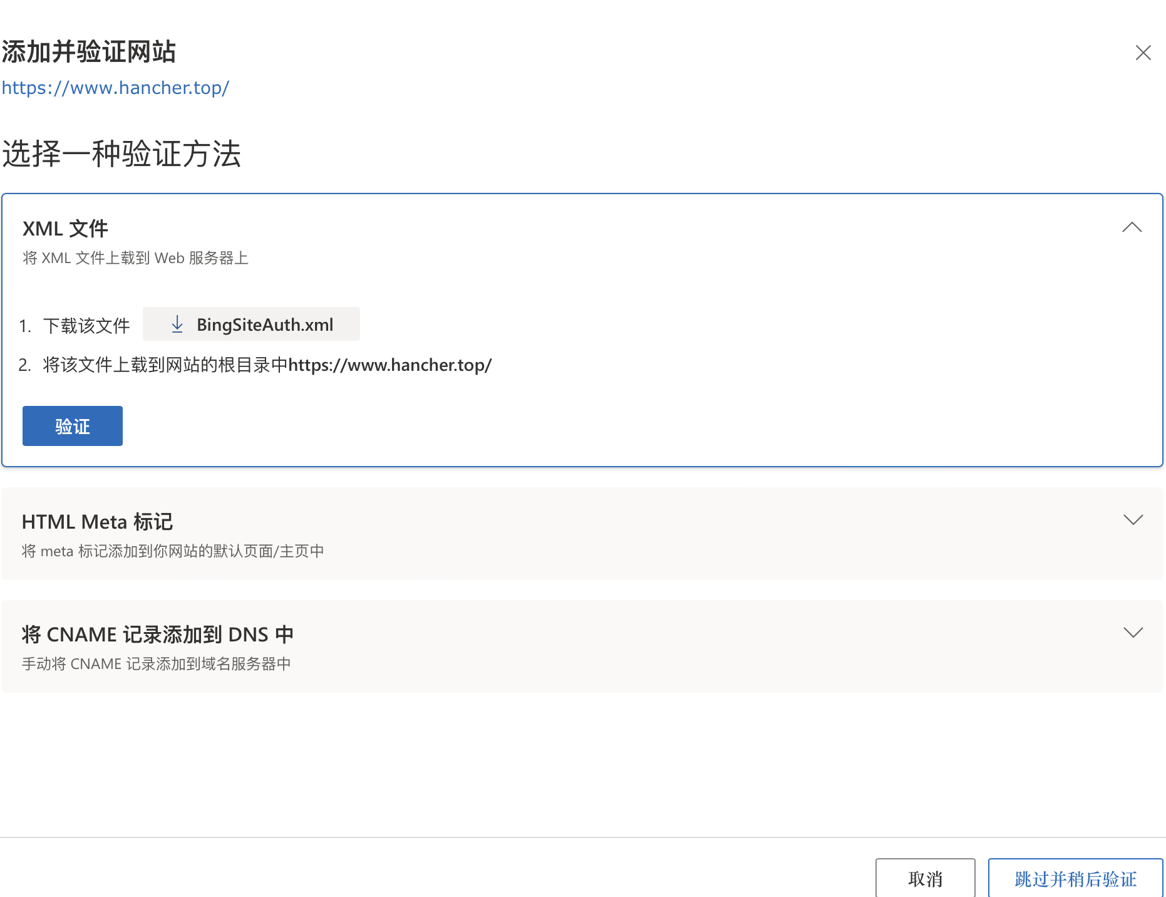The width and height of the screenshot is (1166, 897).
Task: Close the 添加并验证网站 dialog with X
Action: pos(1143,53)
